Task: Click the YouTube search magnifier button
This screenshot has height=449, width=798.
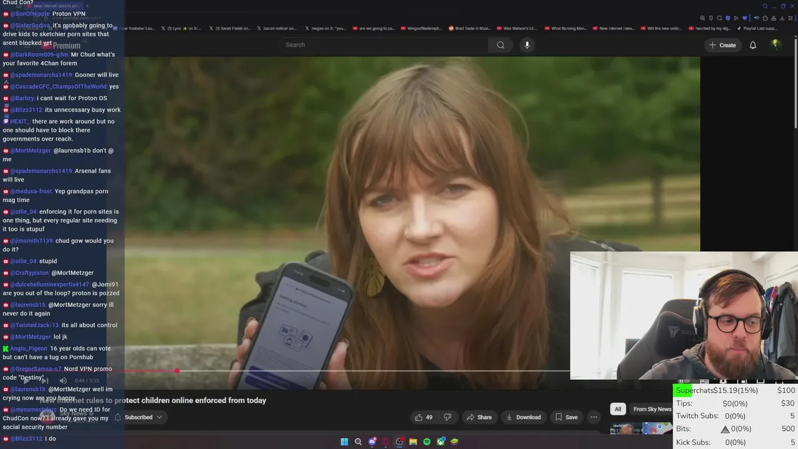Action: pos(500,45)
